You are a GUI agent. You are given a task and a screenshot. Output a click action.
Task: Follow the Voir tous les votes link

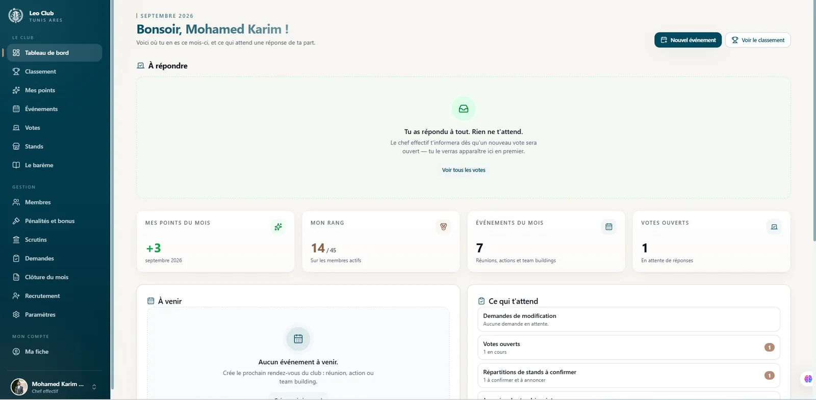pyautogui.click(x=464, y=170)
